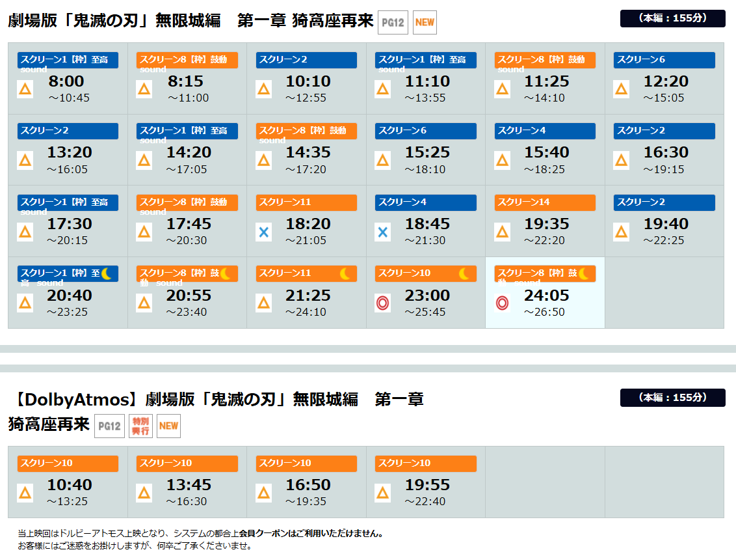Screen dimensions: 736x552
Task: Click the (本編:155分) runtime label of Dolby Atmos movie
Action: (x=673, y=398)
